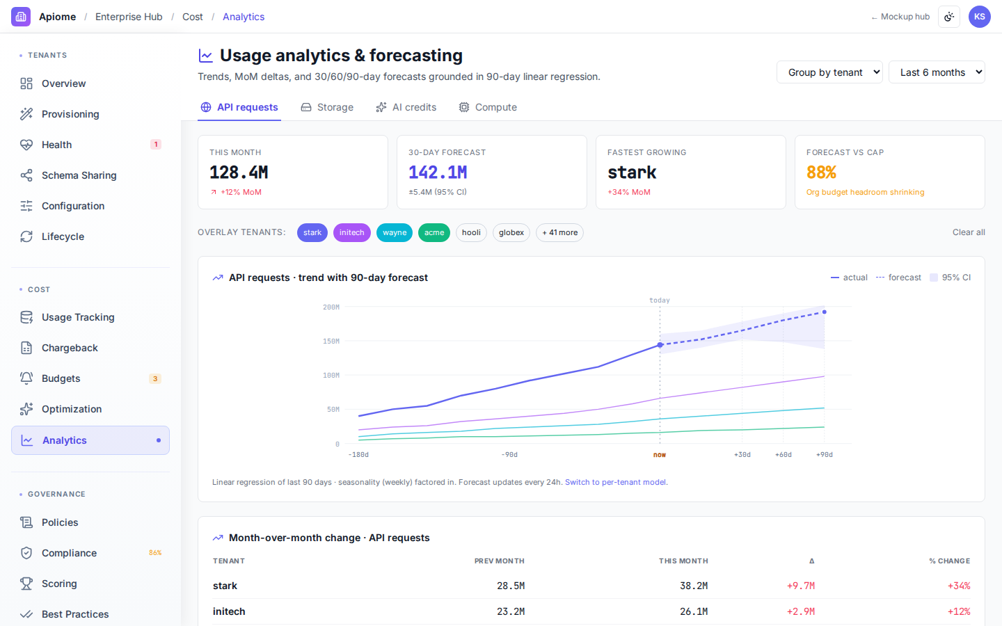Expand the + 41 more tenants chip
The image size is (1002, 626).
(x=559, y=232)
